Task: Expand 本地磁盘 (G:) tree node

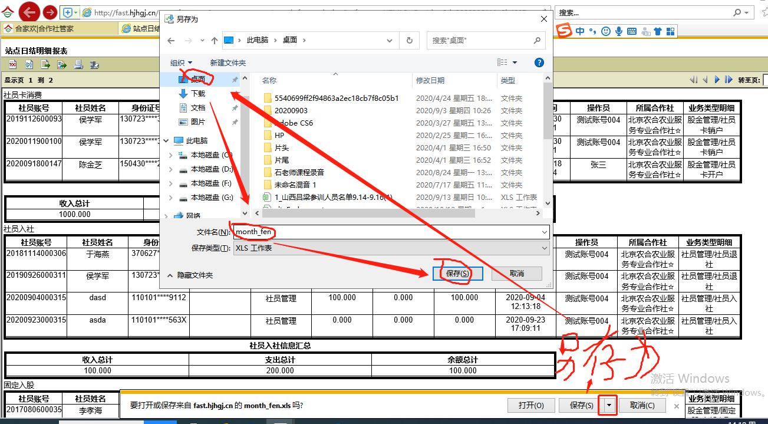Action: pyautogui.click(x=171, y=198)
